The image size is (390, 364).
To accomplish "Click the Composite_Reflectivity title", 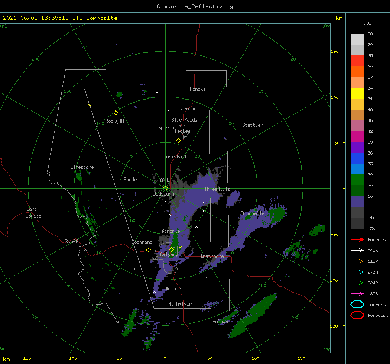I will (195, 6).
